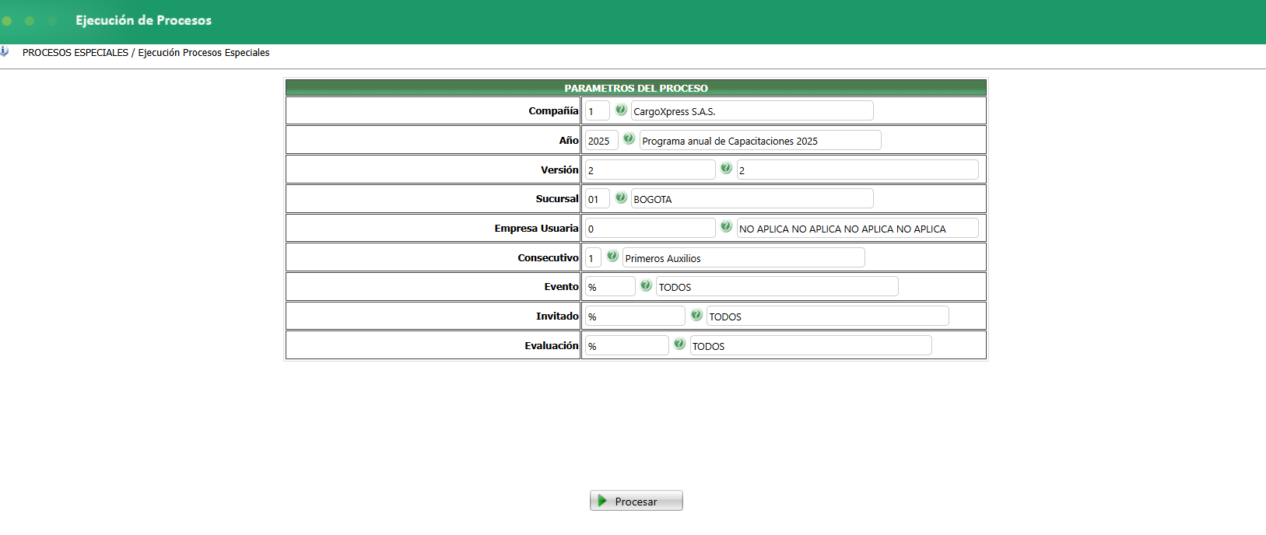Select the Primeros Auxilios description field
Image resolution: width=1266 pixels, height=535 pixels.
(x=743, y=257)
